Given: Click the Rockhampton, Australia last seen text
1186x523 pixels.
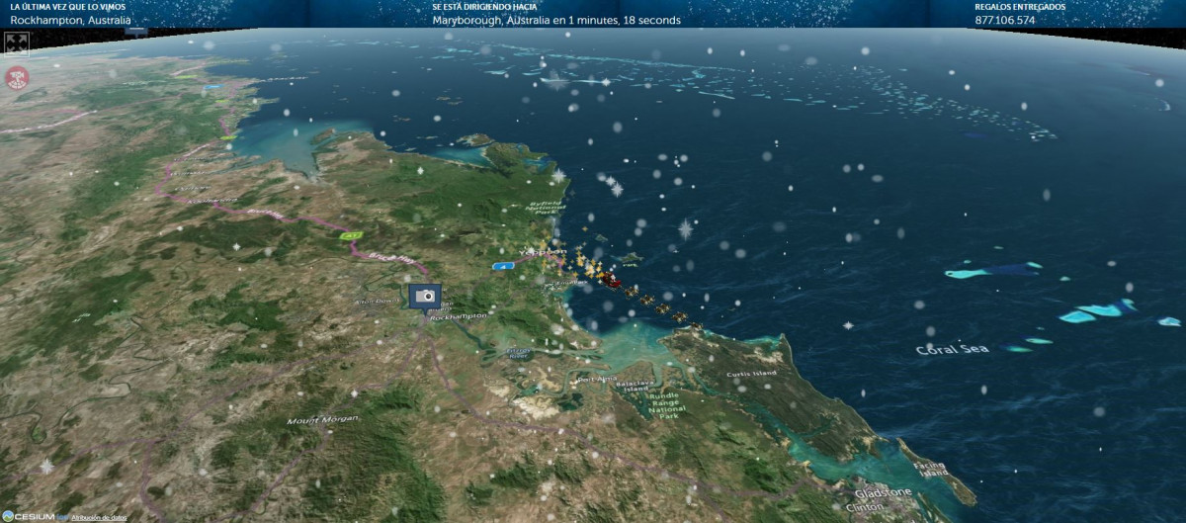Looking at the screenshot, I should point(70,20).
